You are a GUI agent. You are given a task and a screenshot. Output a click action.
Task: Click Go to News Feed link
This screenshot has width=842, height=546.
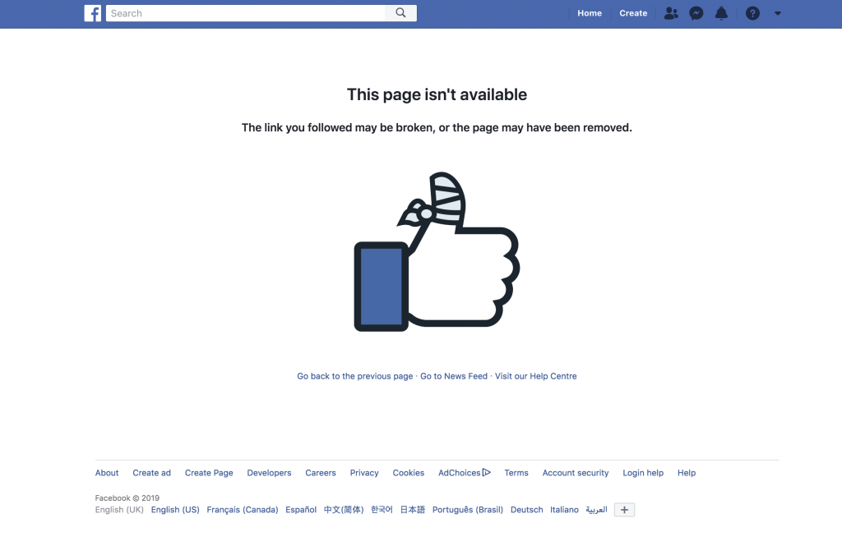(x=454, y=376)
